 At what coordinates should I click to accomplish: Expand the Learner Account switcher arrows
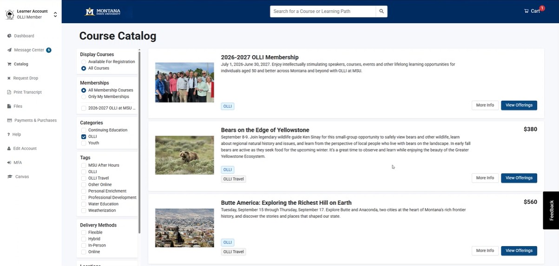point(55,14)
